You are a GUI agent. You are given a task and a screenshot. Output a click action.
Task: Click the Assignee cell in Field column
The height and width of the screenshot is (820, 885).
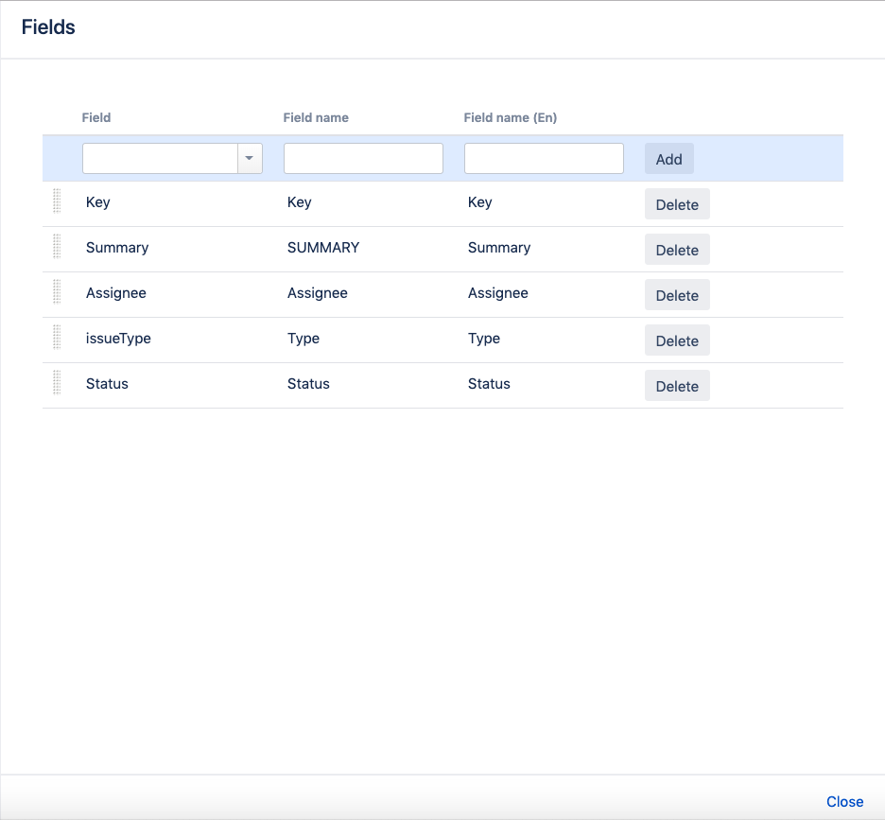click(115, 293)
